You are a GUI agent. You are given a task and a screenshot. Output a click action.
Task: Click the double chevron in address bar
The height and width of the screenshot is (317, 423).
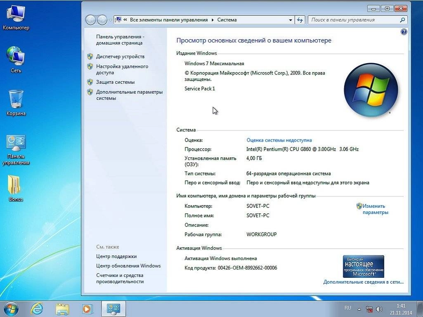(x=125, y=20)
